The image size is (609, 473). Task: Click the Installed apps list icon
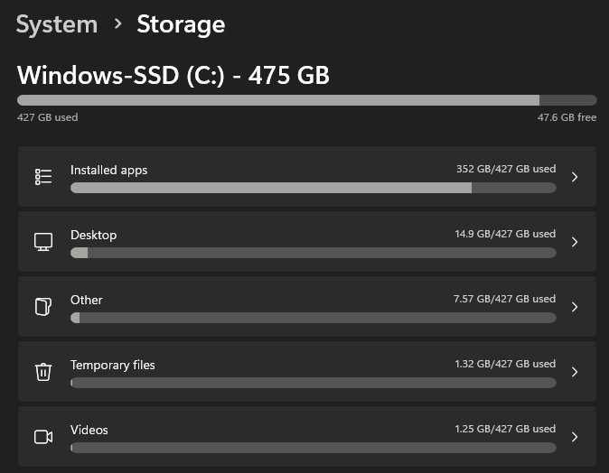43,177
